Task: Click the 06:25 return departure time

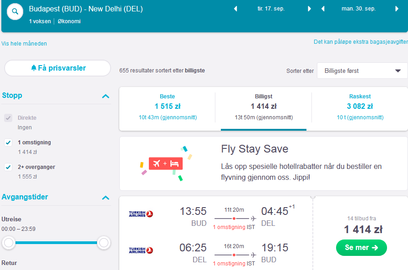Action: click(x=193, y=248)
